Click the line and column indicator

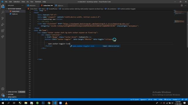135,99
